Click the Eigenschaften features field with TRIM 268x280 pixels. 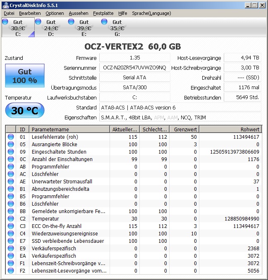pos(180,118)
